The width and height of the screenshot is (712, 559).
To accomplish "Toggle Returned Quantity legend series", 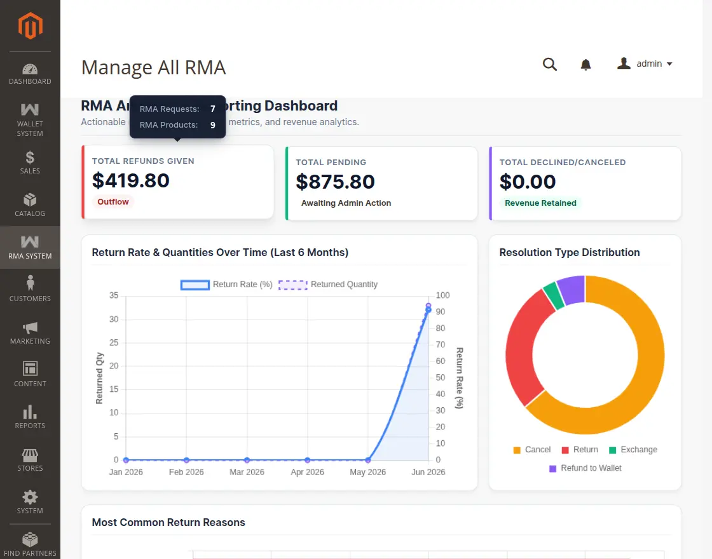I will (328, 285).
